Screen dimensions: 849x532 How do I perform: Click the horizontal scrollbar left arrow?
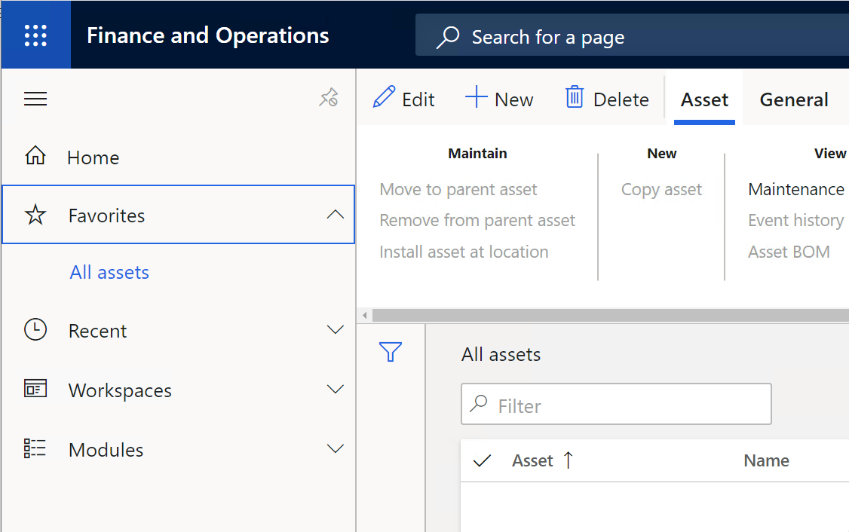point(365,315)
